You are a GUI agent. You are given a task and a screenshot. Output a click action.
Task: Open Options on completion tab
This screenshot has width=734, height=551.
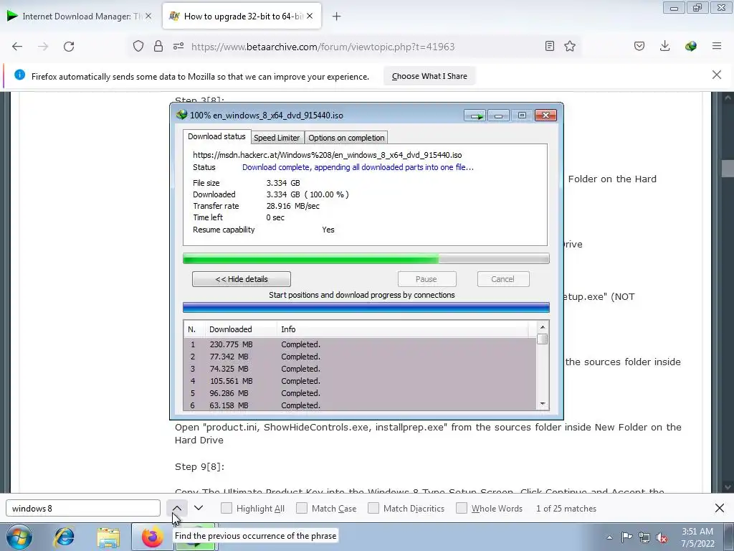pos(346,138)
